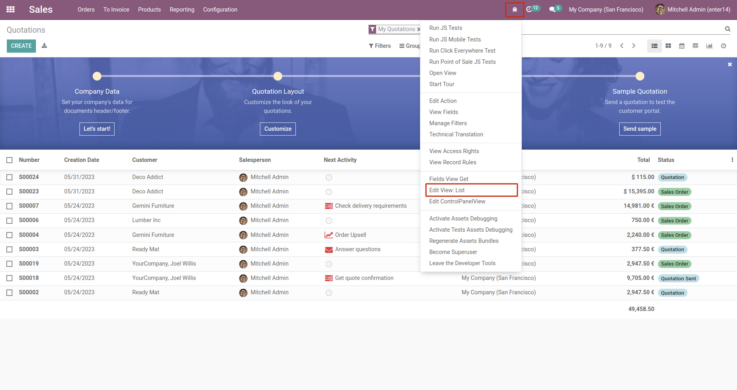Toggle the select-all checkbox in table header
737x390 pixels.
pyautogui.click(x=10, y=160)
